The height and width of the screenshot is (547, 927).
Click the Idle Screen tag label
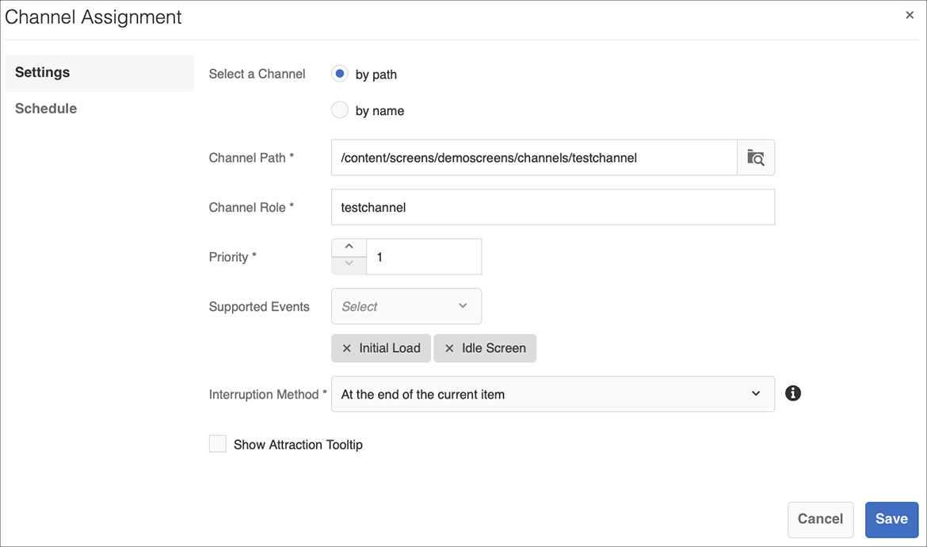pos(494,348)
